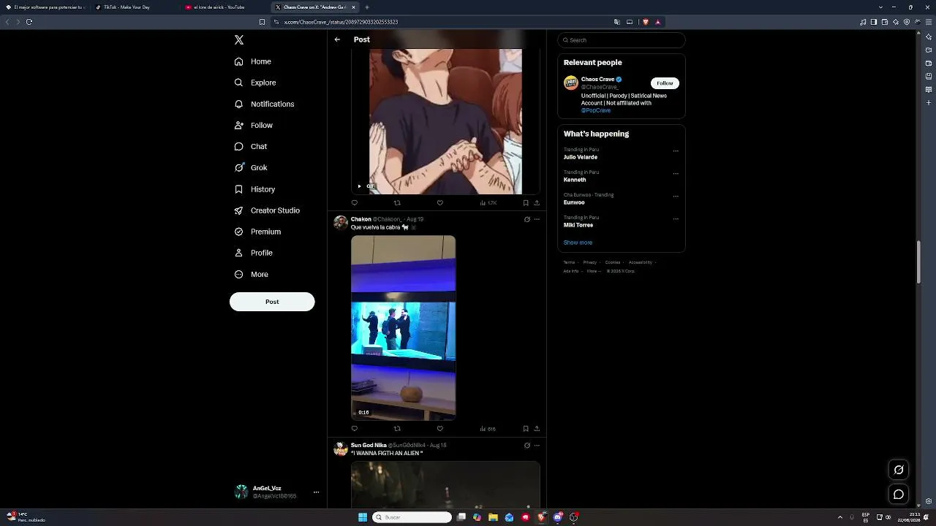This screenshot has width=936, height=526.
Task: Open options for Kenneth trend
Action: (x=676, y=174)
